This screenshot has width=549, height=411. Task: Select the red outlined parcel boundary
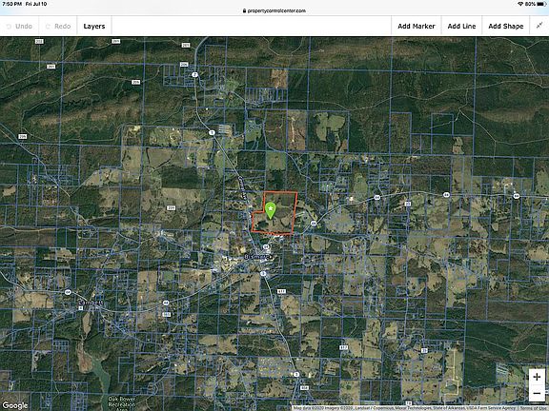click(x=274, y=213)
